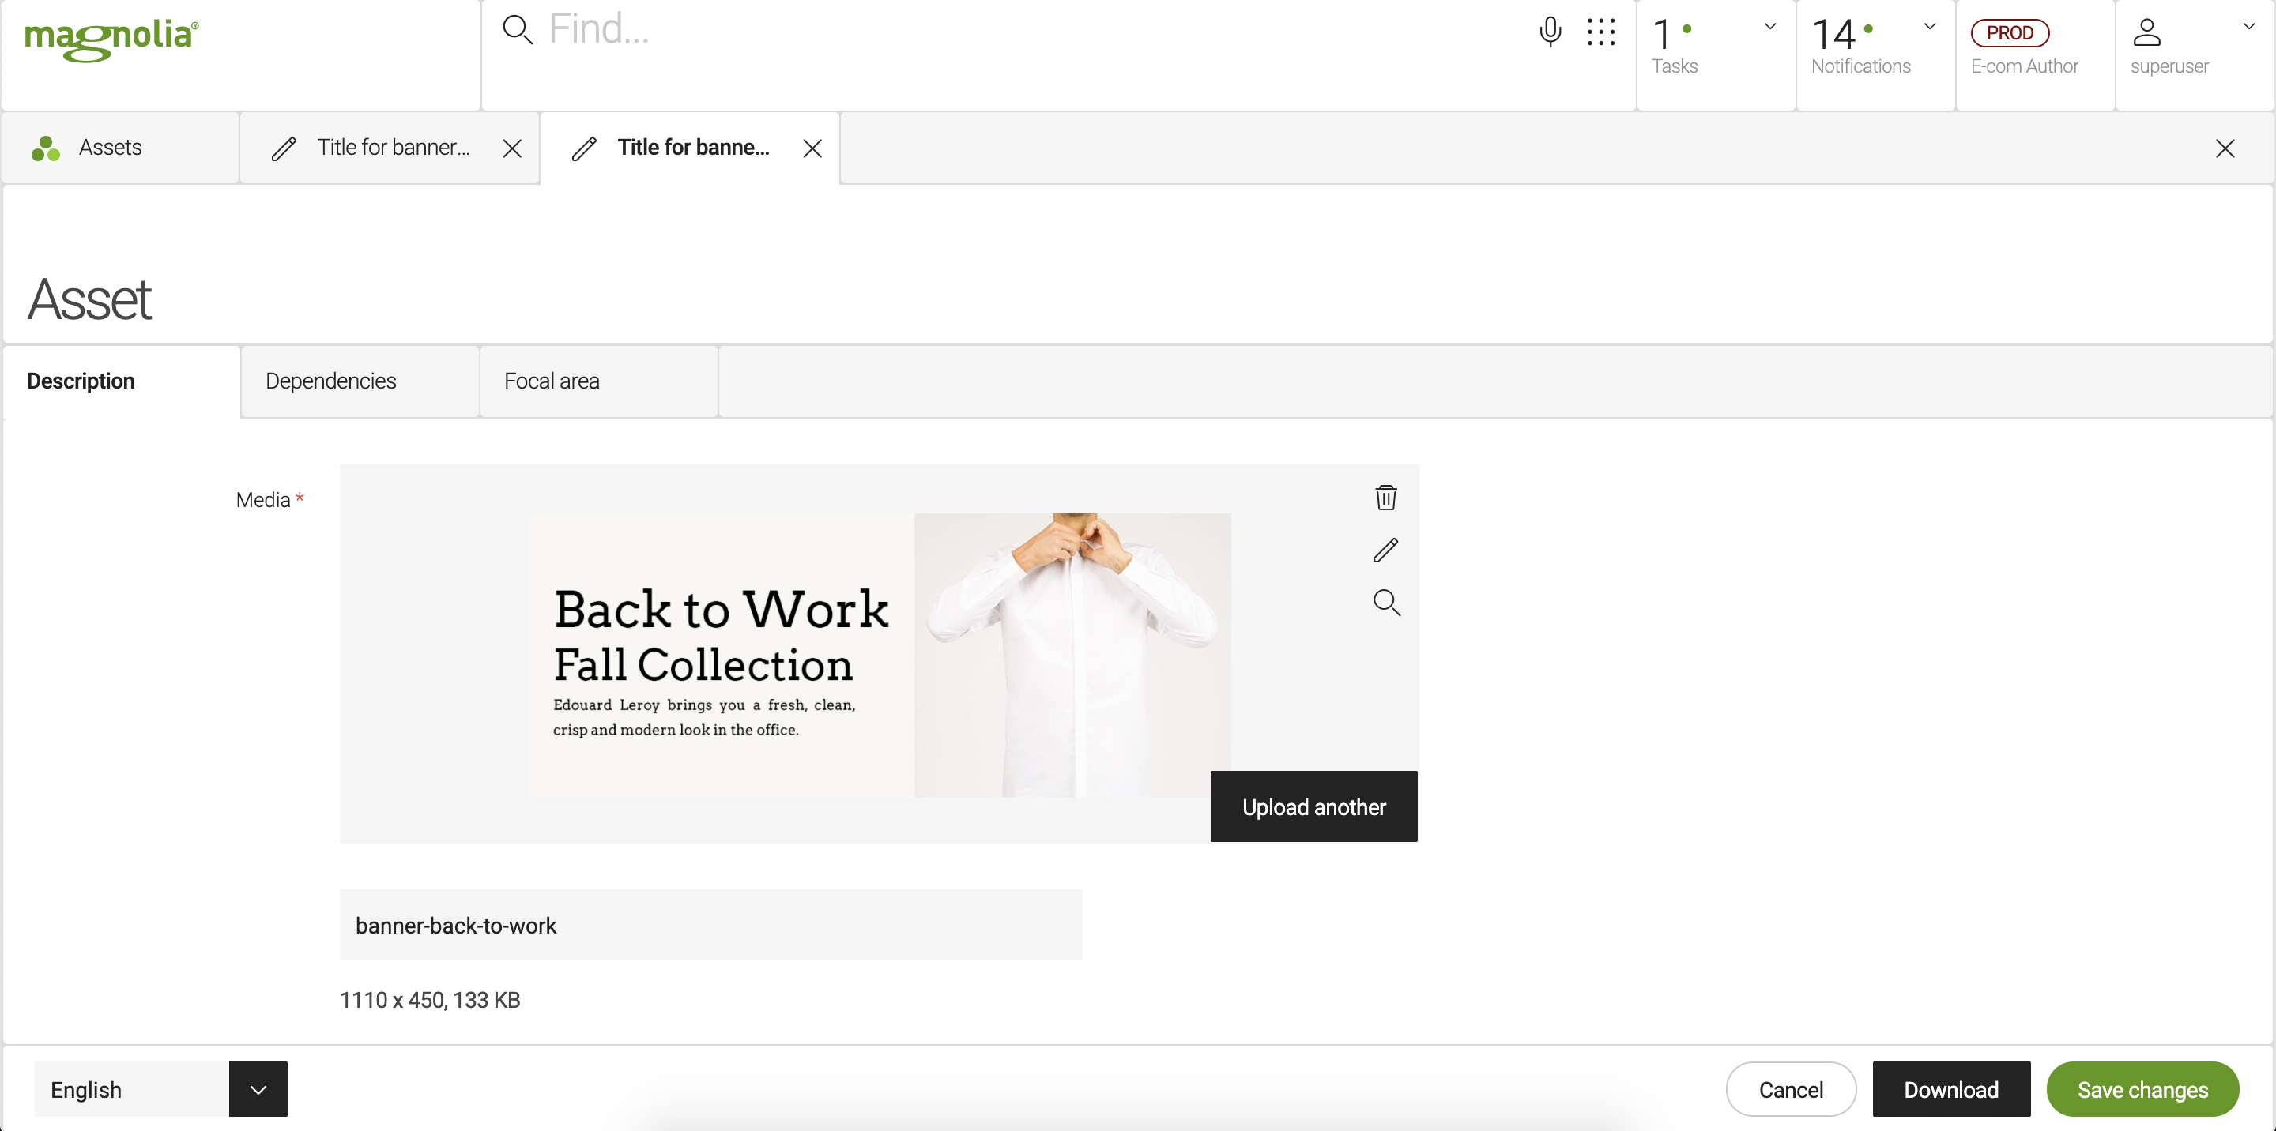The width and height of the screenshot is (2276, 1131).
Task: Open the Assets app tab
Action: [110, 148]
